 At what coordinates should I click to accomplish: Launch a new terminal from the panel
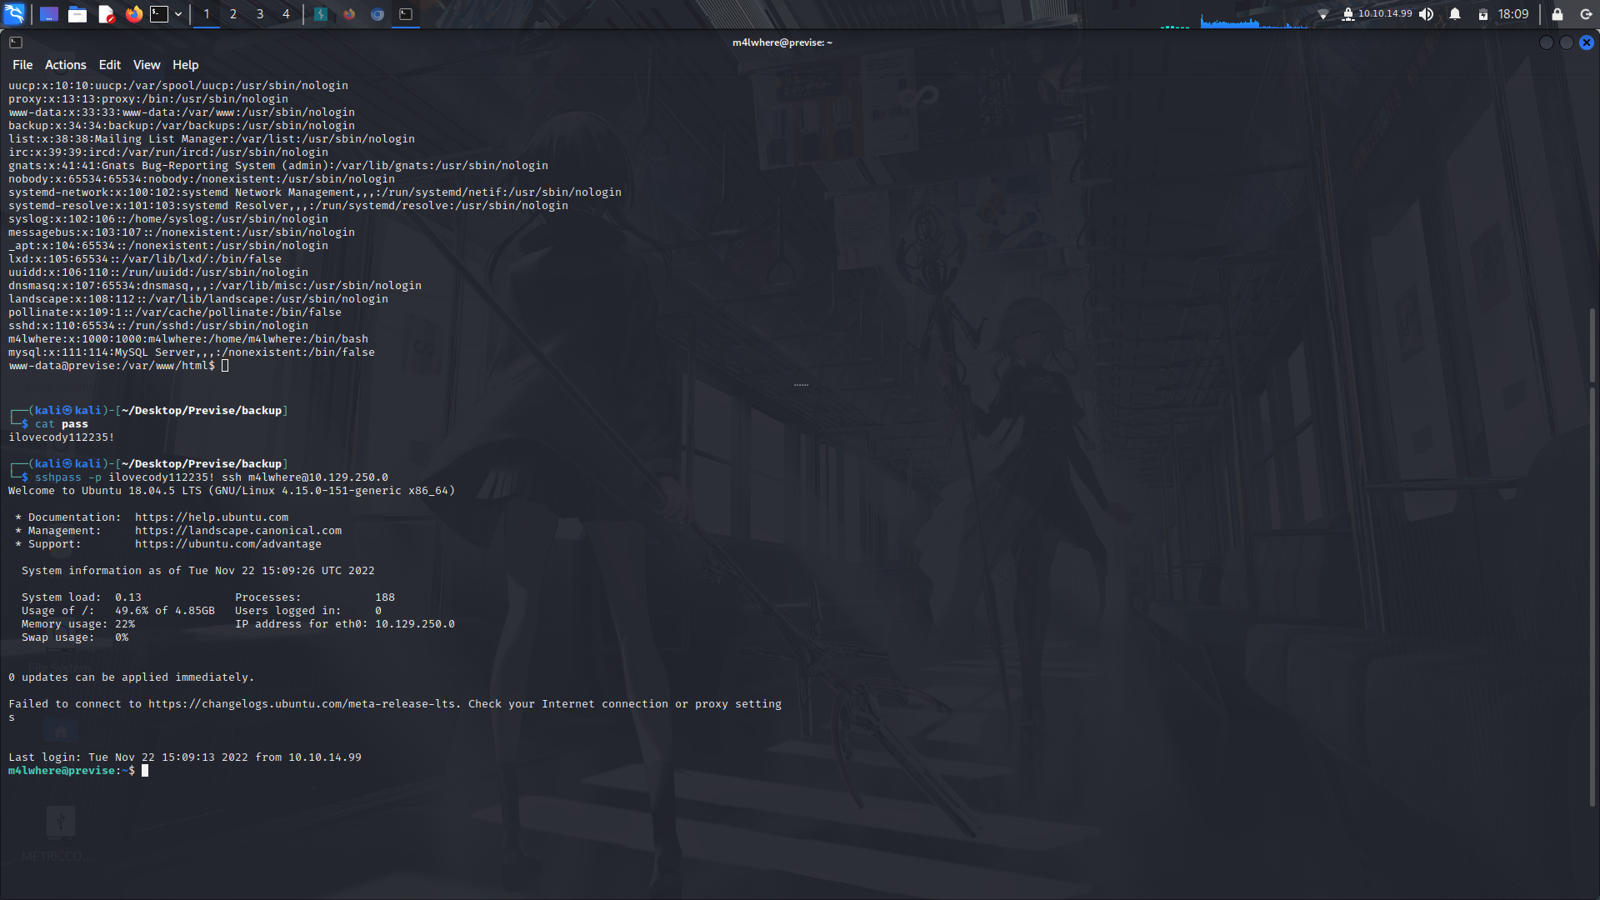pyautogui.click(x=158, y=14)
